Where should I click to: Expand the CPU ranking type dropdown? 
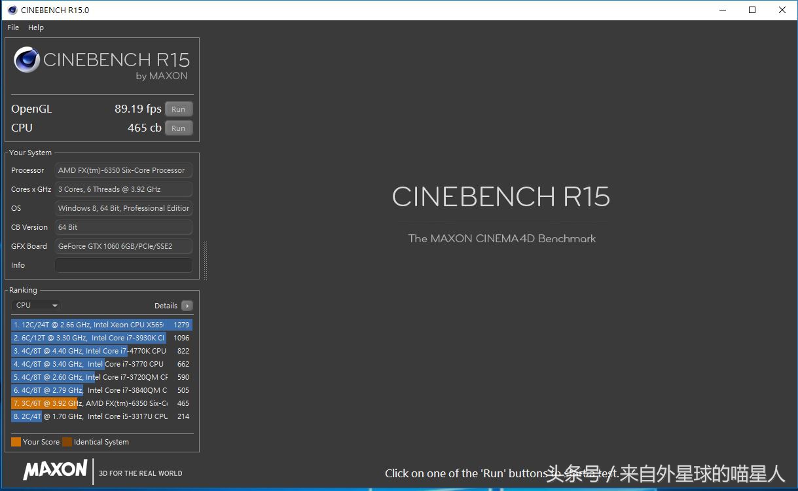tap(36, 305)
